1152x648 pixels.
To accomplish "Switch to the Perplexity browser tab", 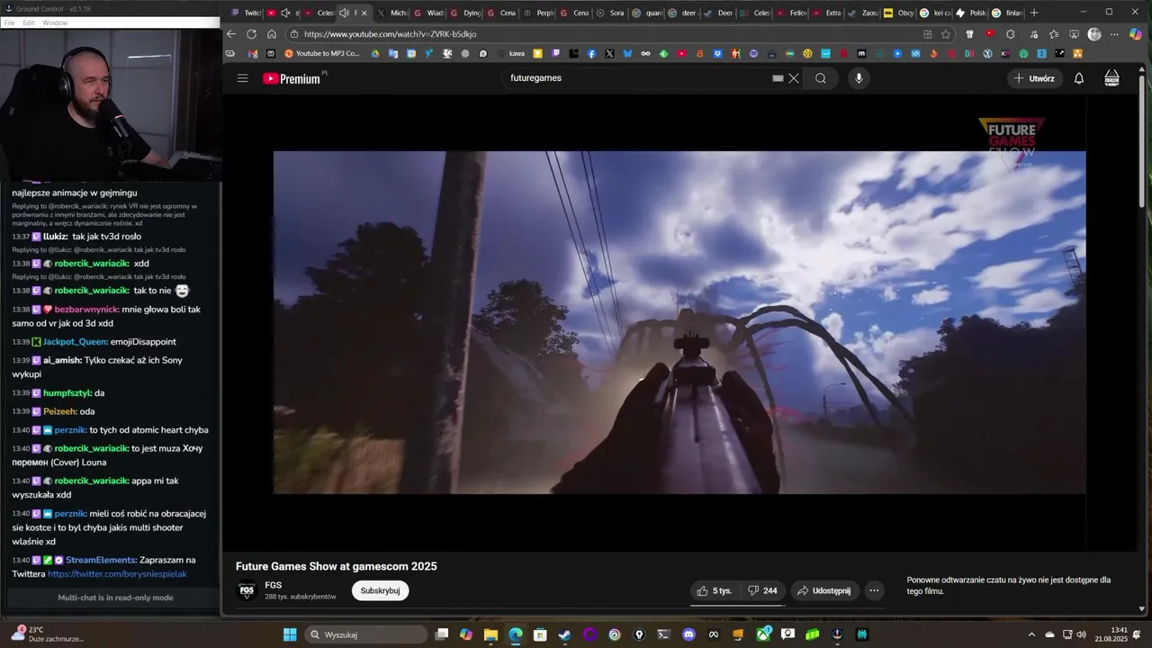I will tap(537, 13).
